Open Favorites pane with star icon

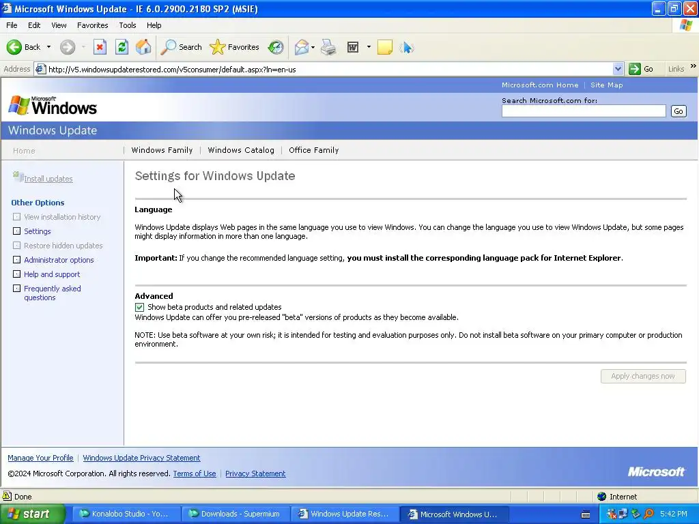click(x=235, y=47)
